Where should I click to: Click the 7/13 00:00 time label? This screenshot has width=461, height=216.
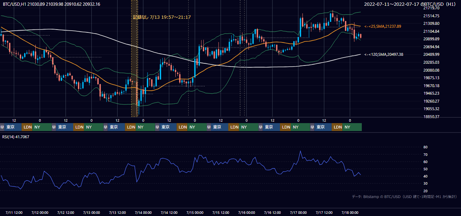point(91,212)
